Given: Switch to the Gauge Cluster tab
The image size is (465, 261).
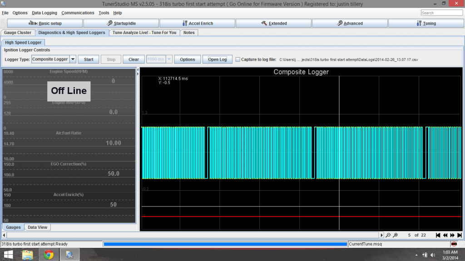Looking at the screenshot, I should (18, 33).
